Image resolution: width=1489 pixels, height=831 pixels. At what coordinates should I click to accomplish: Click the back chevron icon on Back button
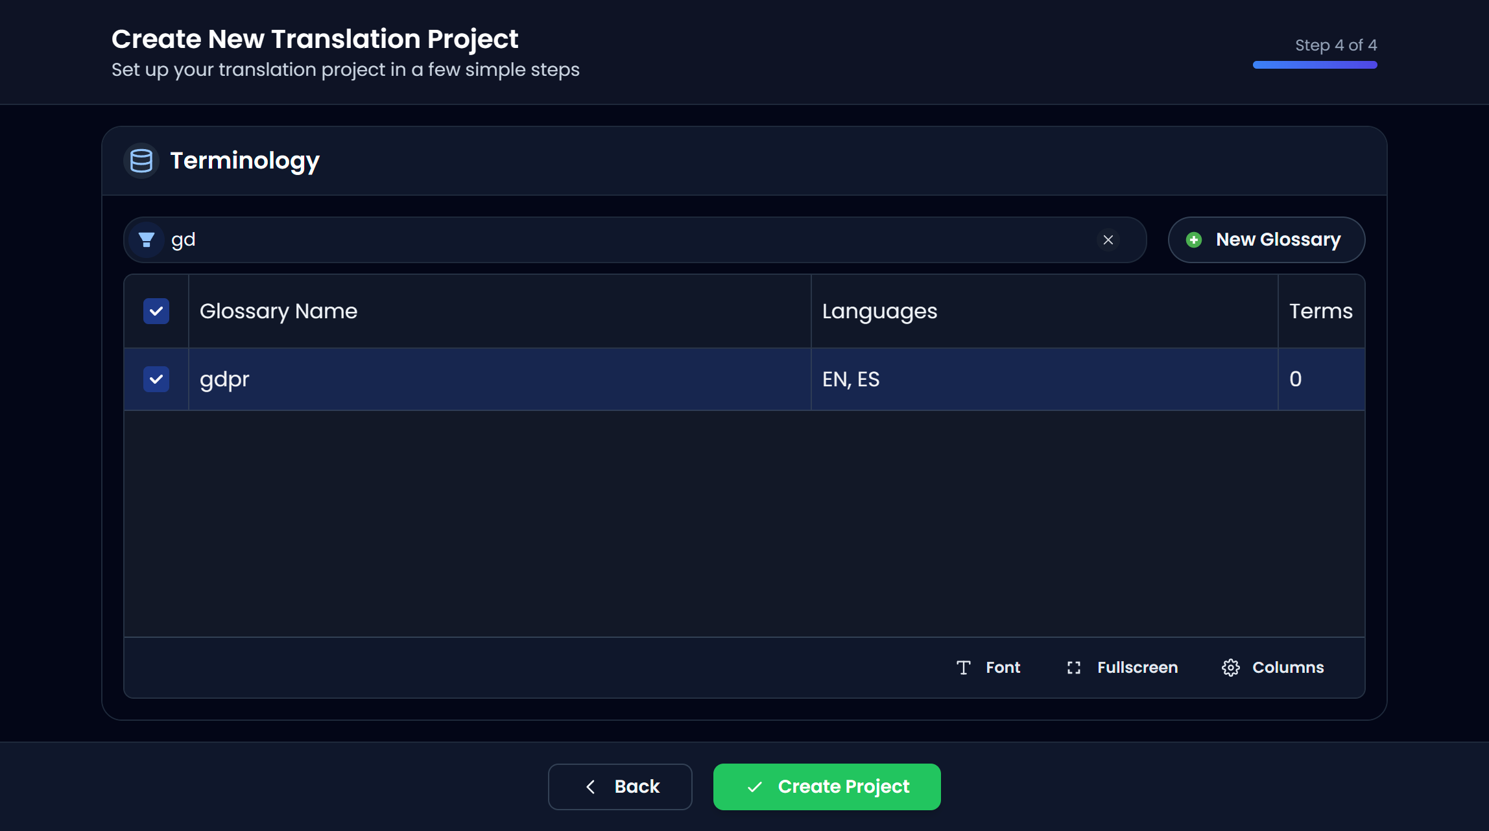pos(591,786)
